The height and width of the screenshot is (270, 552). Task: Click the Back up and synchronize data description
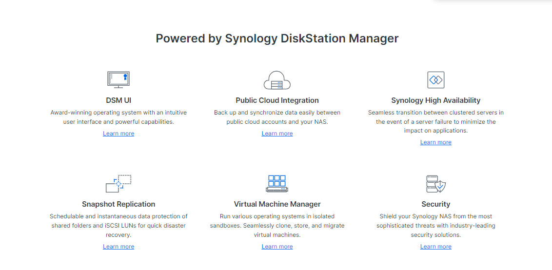tap(277, 117)
